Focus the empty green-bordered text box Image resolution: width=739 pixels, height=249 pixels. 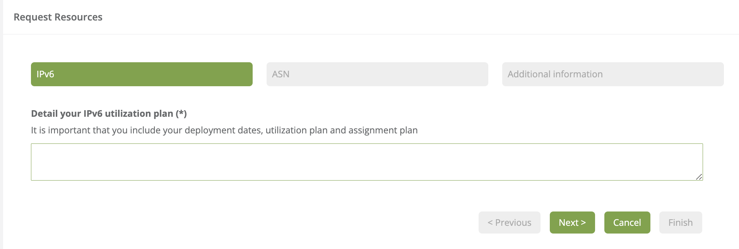pos(367,162)
